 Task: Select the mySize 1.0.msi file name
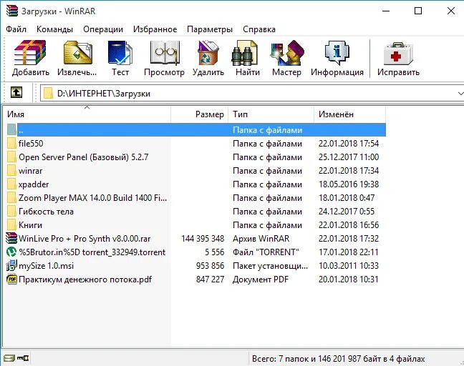coord(46,265)
